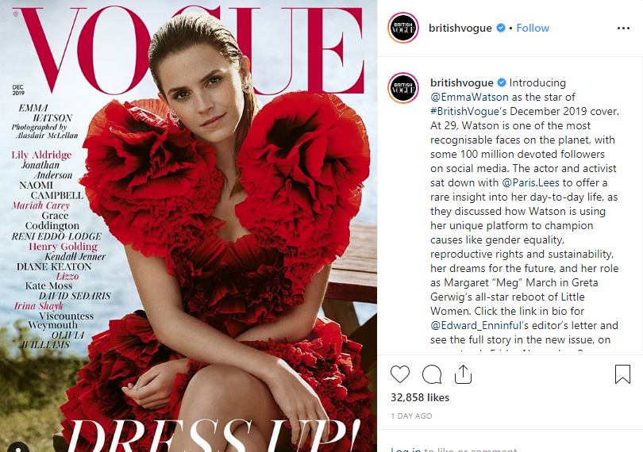Viewport: 643px width, 452px height.
Task: Save the post with the bookmark icon
Action: [622, 374]
